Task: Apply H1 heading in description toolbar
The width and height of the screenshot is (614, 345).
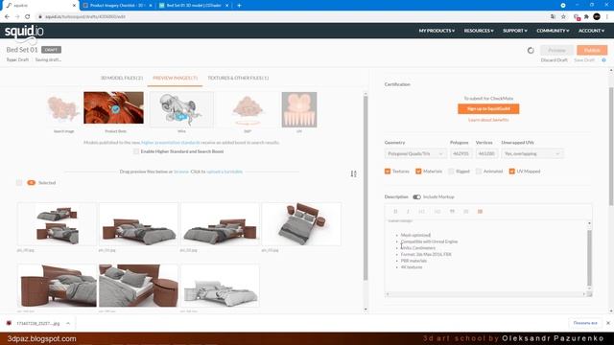Action: click(x=422, y=211)
